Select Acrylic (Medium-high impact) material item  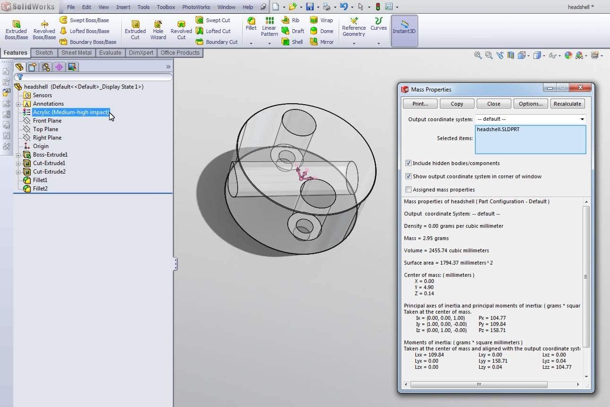click(71, 112)
